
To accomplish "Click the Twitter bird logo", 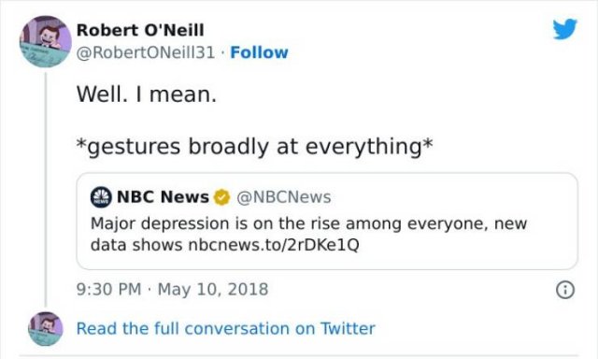I will pyautogui.click(x=564, y=29).
